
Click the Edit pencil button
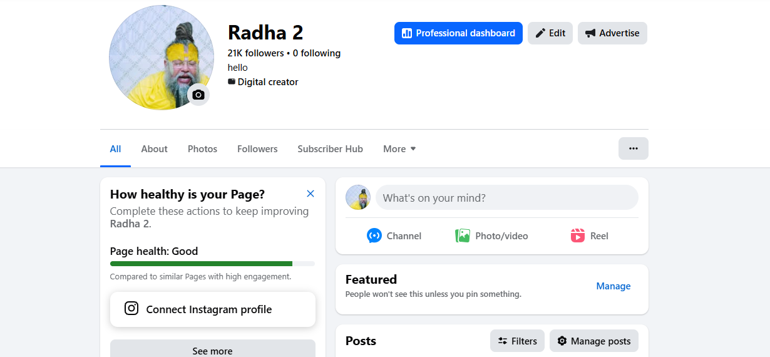click(550, 33)
